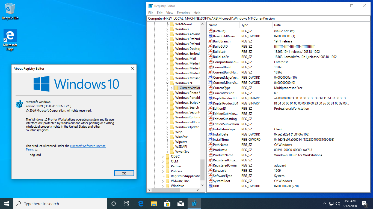Select the InstallationType value name
373x209 pixels.
click(224, 129)
